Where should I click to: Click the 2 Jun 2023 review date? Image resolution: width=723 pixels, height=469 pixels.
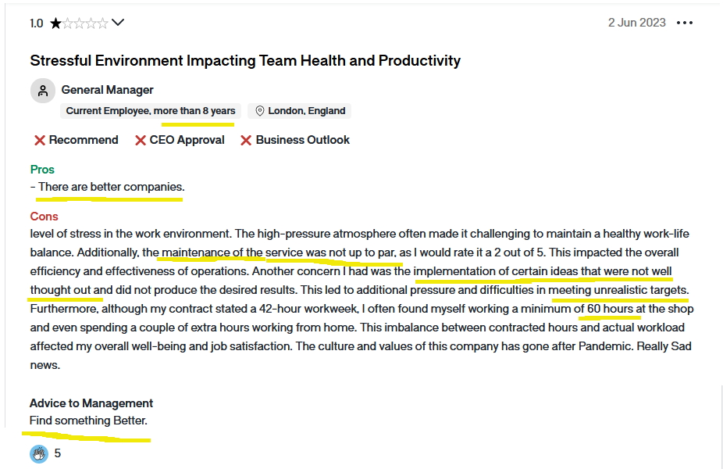[636, 23]
